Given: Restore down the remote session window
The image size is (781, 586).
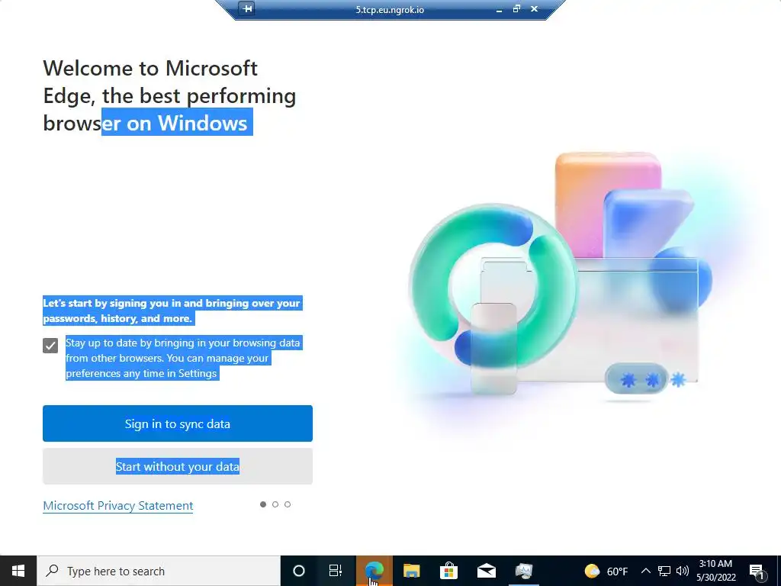Looking at the screenshot, I should click(x=516, y=8).
